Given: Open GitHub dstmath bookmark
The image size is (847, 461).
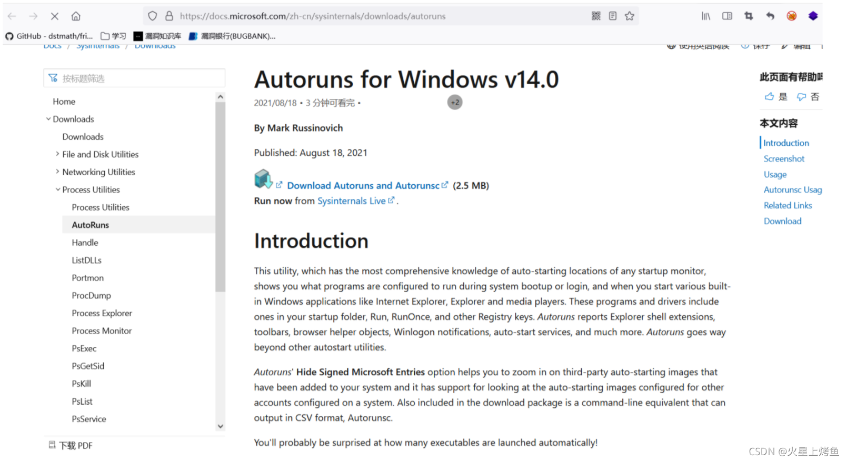Looking at the screenshot, I should (x=49, y=36).
